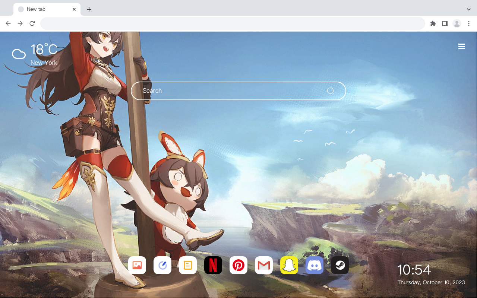
Task: Click the 10:54 clock display
Action: tap(414, 270)
